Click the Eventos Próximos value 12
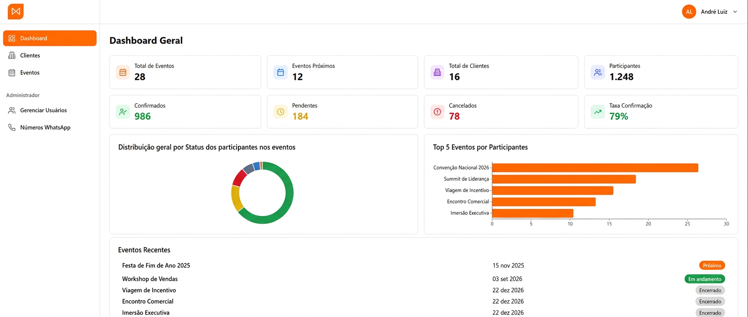Screen dimensions: 748x317 (297, 77)
